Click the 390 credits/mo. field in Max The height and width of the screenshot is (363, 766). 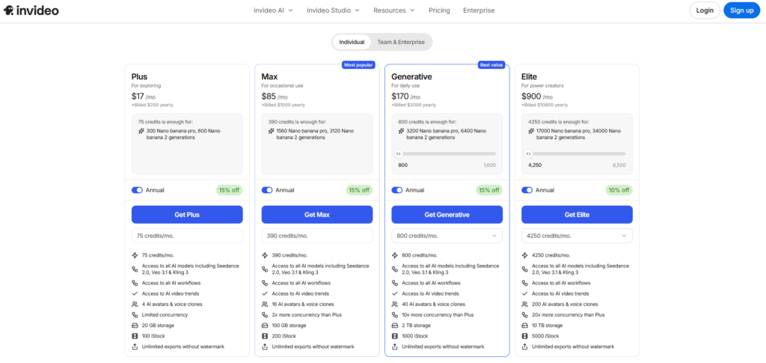(317, 236)
